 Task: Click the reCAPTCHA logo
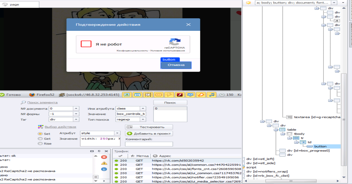click(175, 42)
